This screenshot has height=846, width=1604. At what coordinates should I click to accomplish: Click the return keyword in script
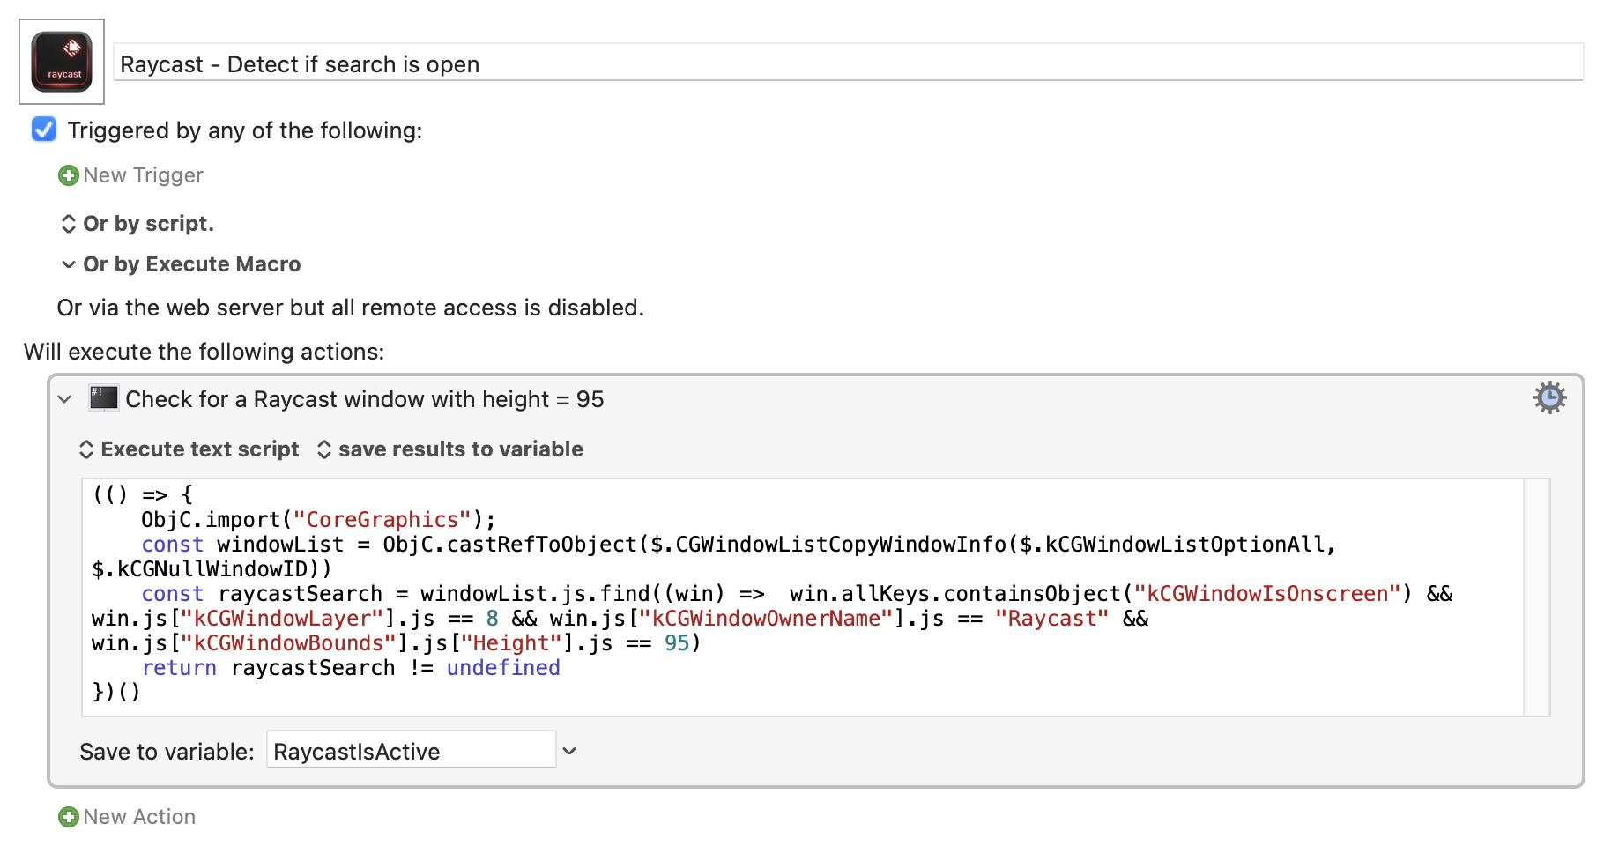tap(179, 668)
